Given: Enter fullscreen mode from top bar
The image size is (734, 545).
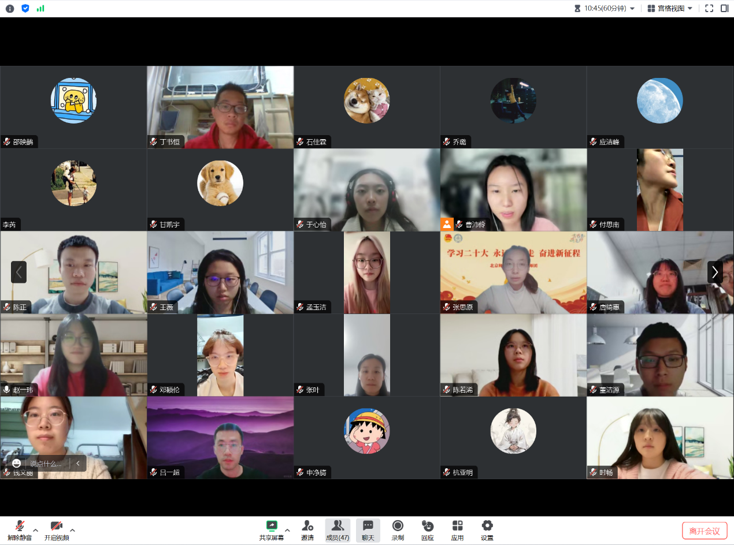Looking at the screenshot, I should 709,9.
